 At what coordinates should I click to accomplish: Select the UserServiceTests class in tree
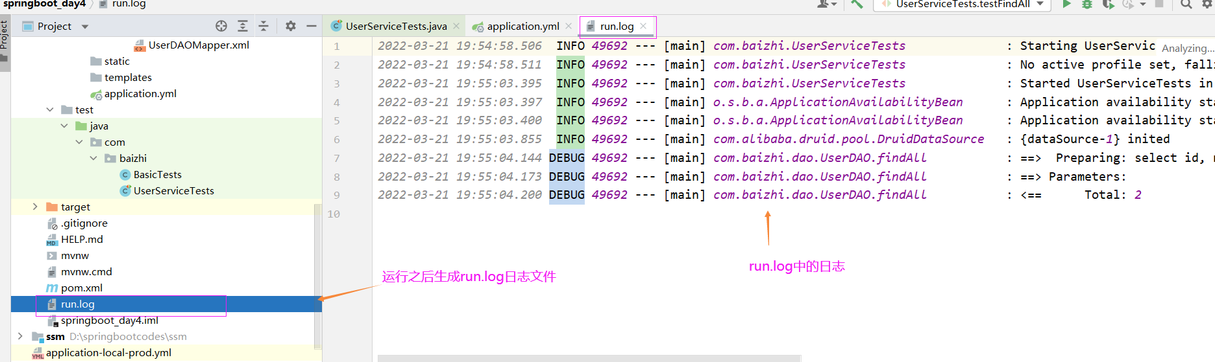point(167,190)
